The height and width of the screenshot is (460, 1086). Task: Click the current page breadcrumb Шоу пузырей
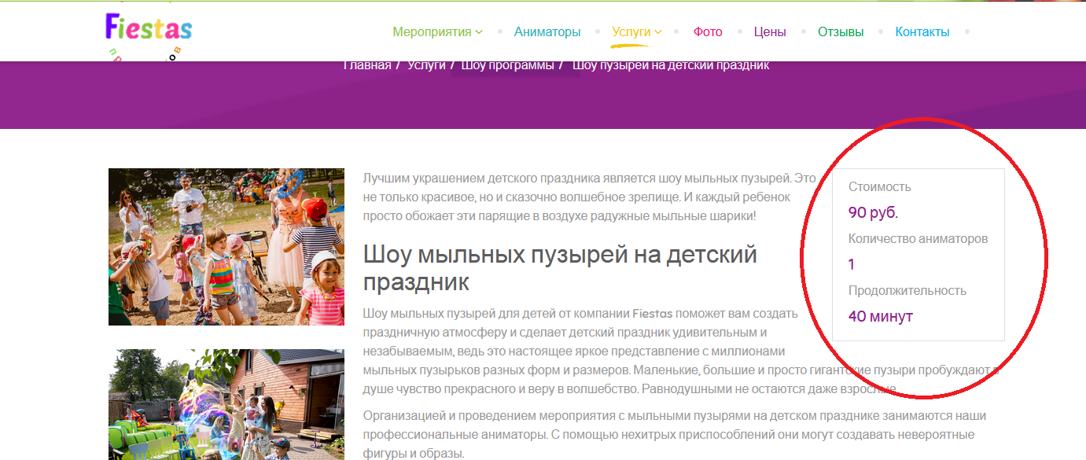[671, 65]
